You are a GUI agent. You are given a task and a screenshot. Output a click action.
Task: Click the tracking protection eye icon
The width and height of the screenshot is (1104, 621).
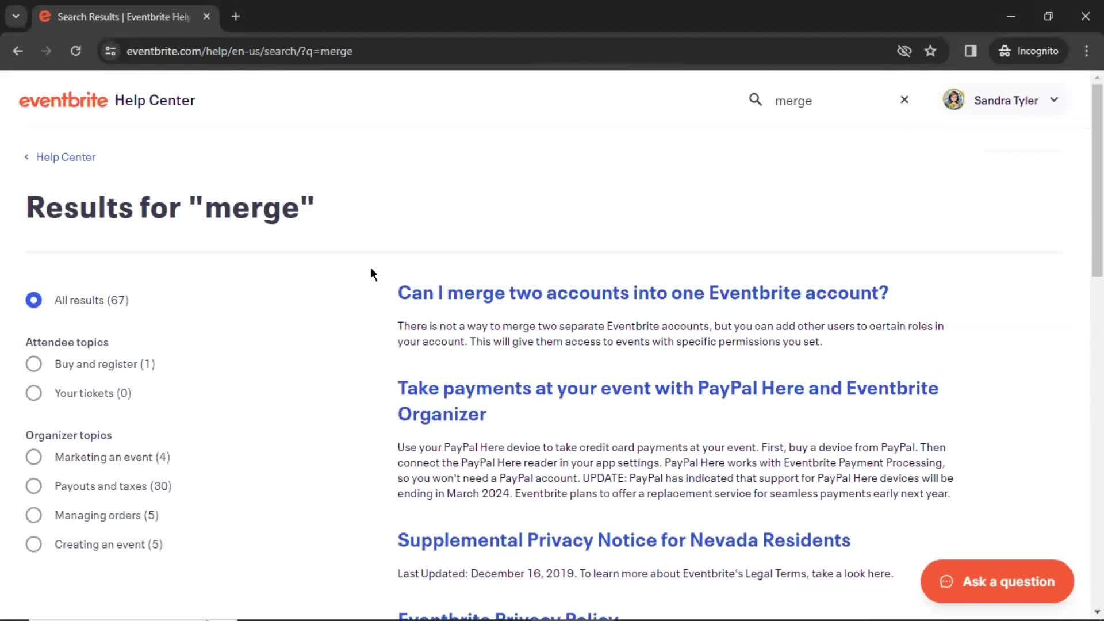point(904,51)
